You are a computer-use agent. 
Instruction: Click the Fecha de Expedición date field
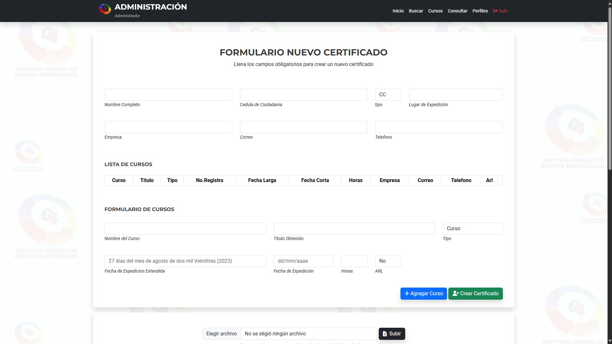click(303, 261)
